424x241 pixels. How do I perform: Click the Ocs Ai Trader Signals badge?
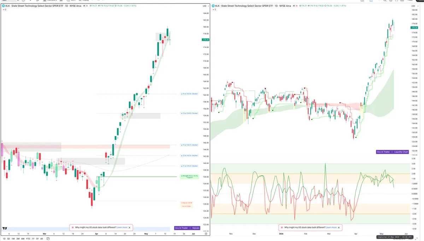187,228
